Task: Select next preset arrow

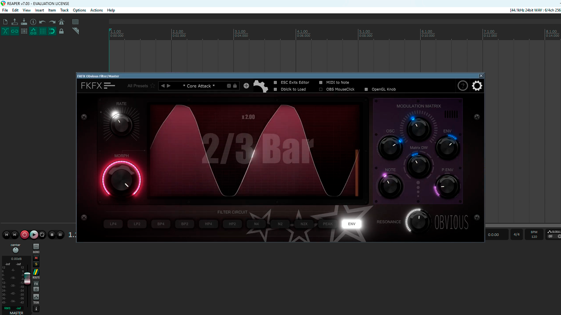Action: pos(169,86)
